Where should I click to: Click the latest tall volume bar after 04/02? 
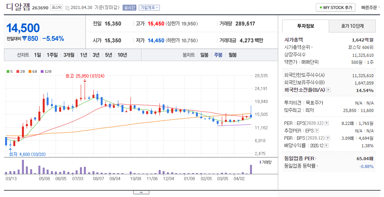[x=251, y=169]
